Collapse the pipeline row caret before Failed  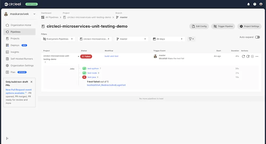(x=79, y=57)
